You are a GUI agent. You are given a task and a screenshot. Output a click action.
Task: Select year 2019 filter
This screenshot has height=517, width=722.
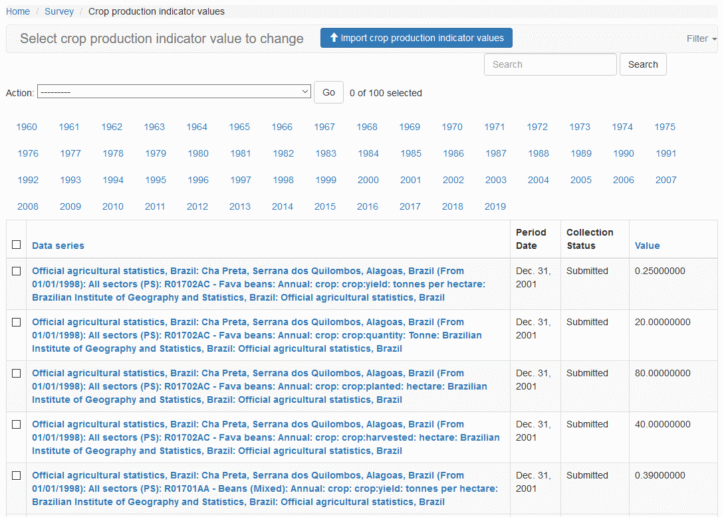[495, 206]
